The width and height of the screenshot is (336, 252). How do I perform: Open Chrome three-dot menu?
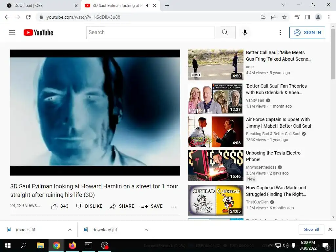pos(329,17)
